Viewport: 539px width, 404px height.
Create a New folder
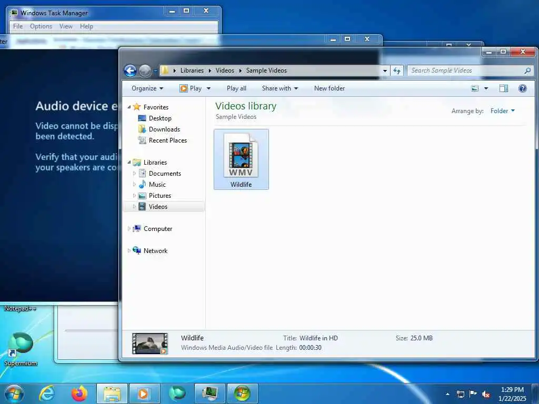click(330, 88)
